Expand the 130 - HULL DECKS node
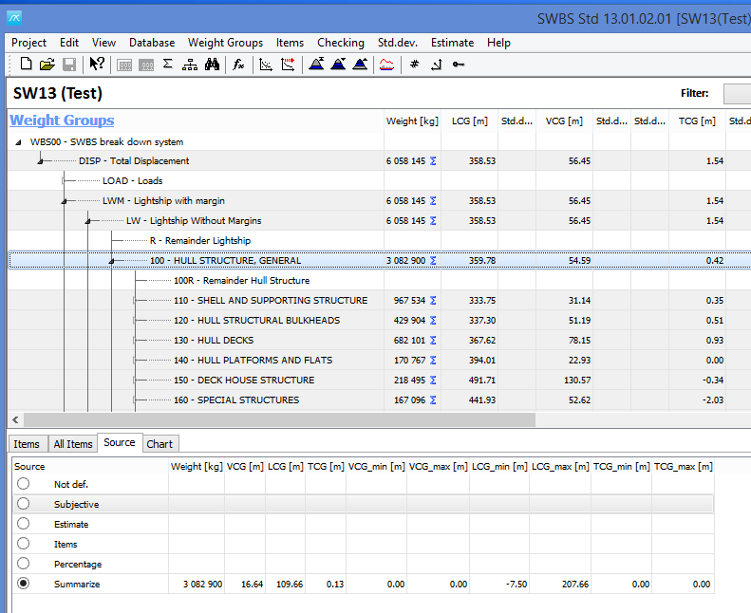 137,340
